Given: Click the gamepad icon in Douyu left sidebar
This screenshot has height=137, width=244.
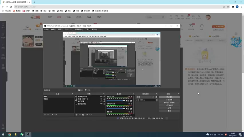Looking at the screenshot, I should (3, 55).
